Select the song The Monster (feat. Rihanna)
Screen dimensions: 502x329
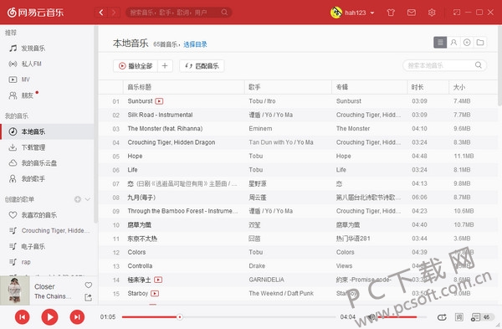coord(165,128)
